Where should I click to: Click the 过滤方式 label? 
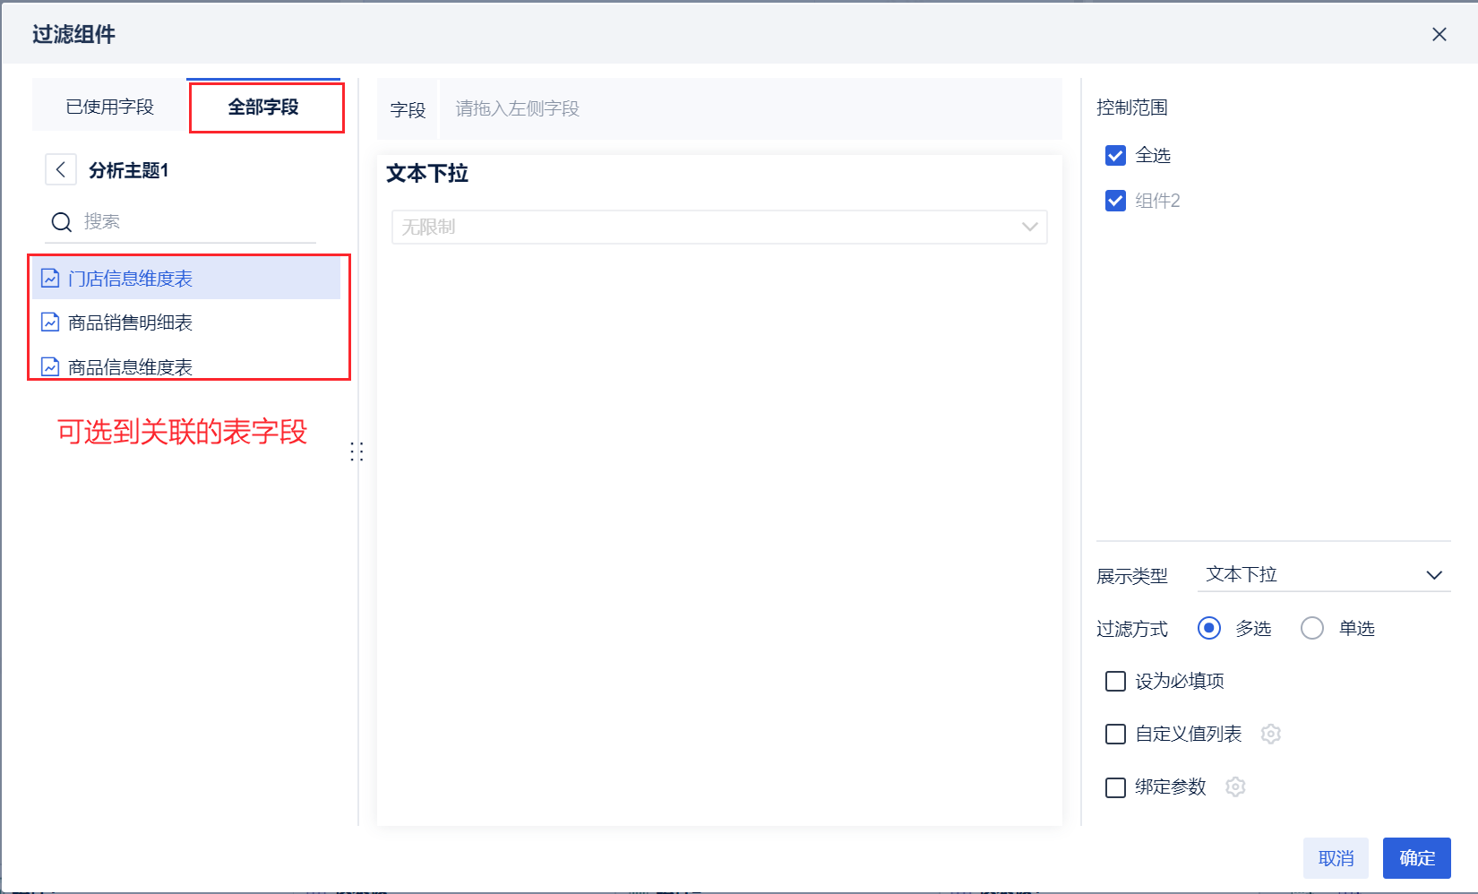point(1132,629)
